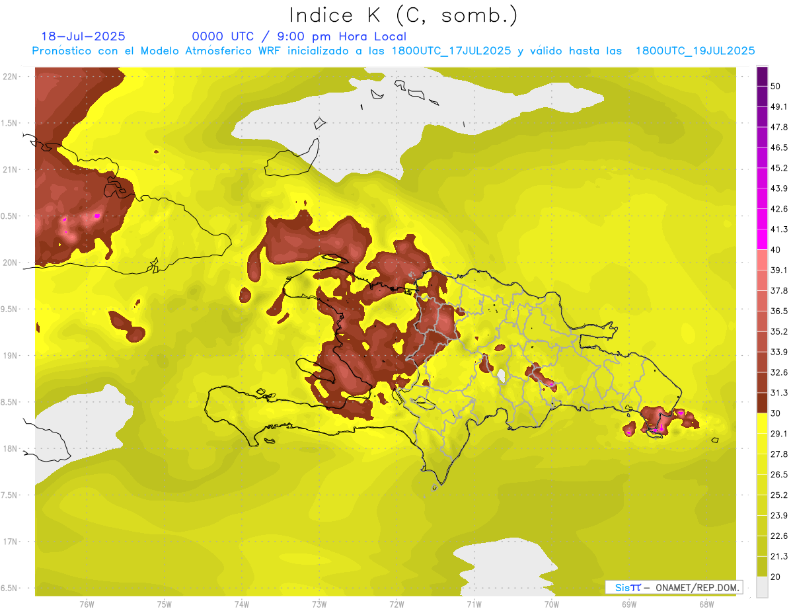Click the '22N' latitude label

pyautogui.click(x=10, y=76)
